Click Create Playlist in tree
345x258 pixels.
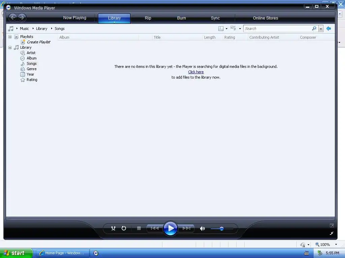pyautogui.click(x=38, y=42)
